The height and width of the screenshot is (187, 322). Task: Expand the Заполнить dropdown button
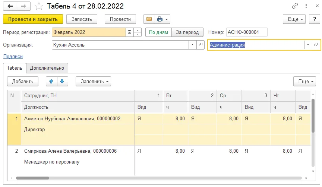(x=94, y=81)
